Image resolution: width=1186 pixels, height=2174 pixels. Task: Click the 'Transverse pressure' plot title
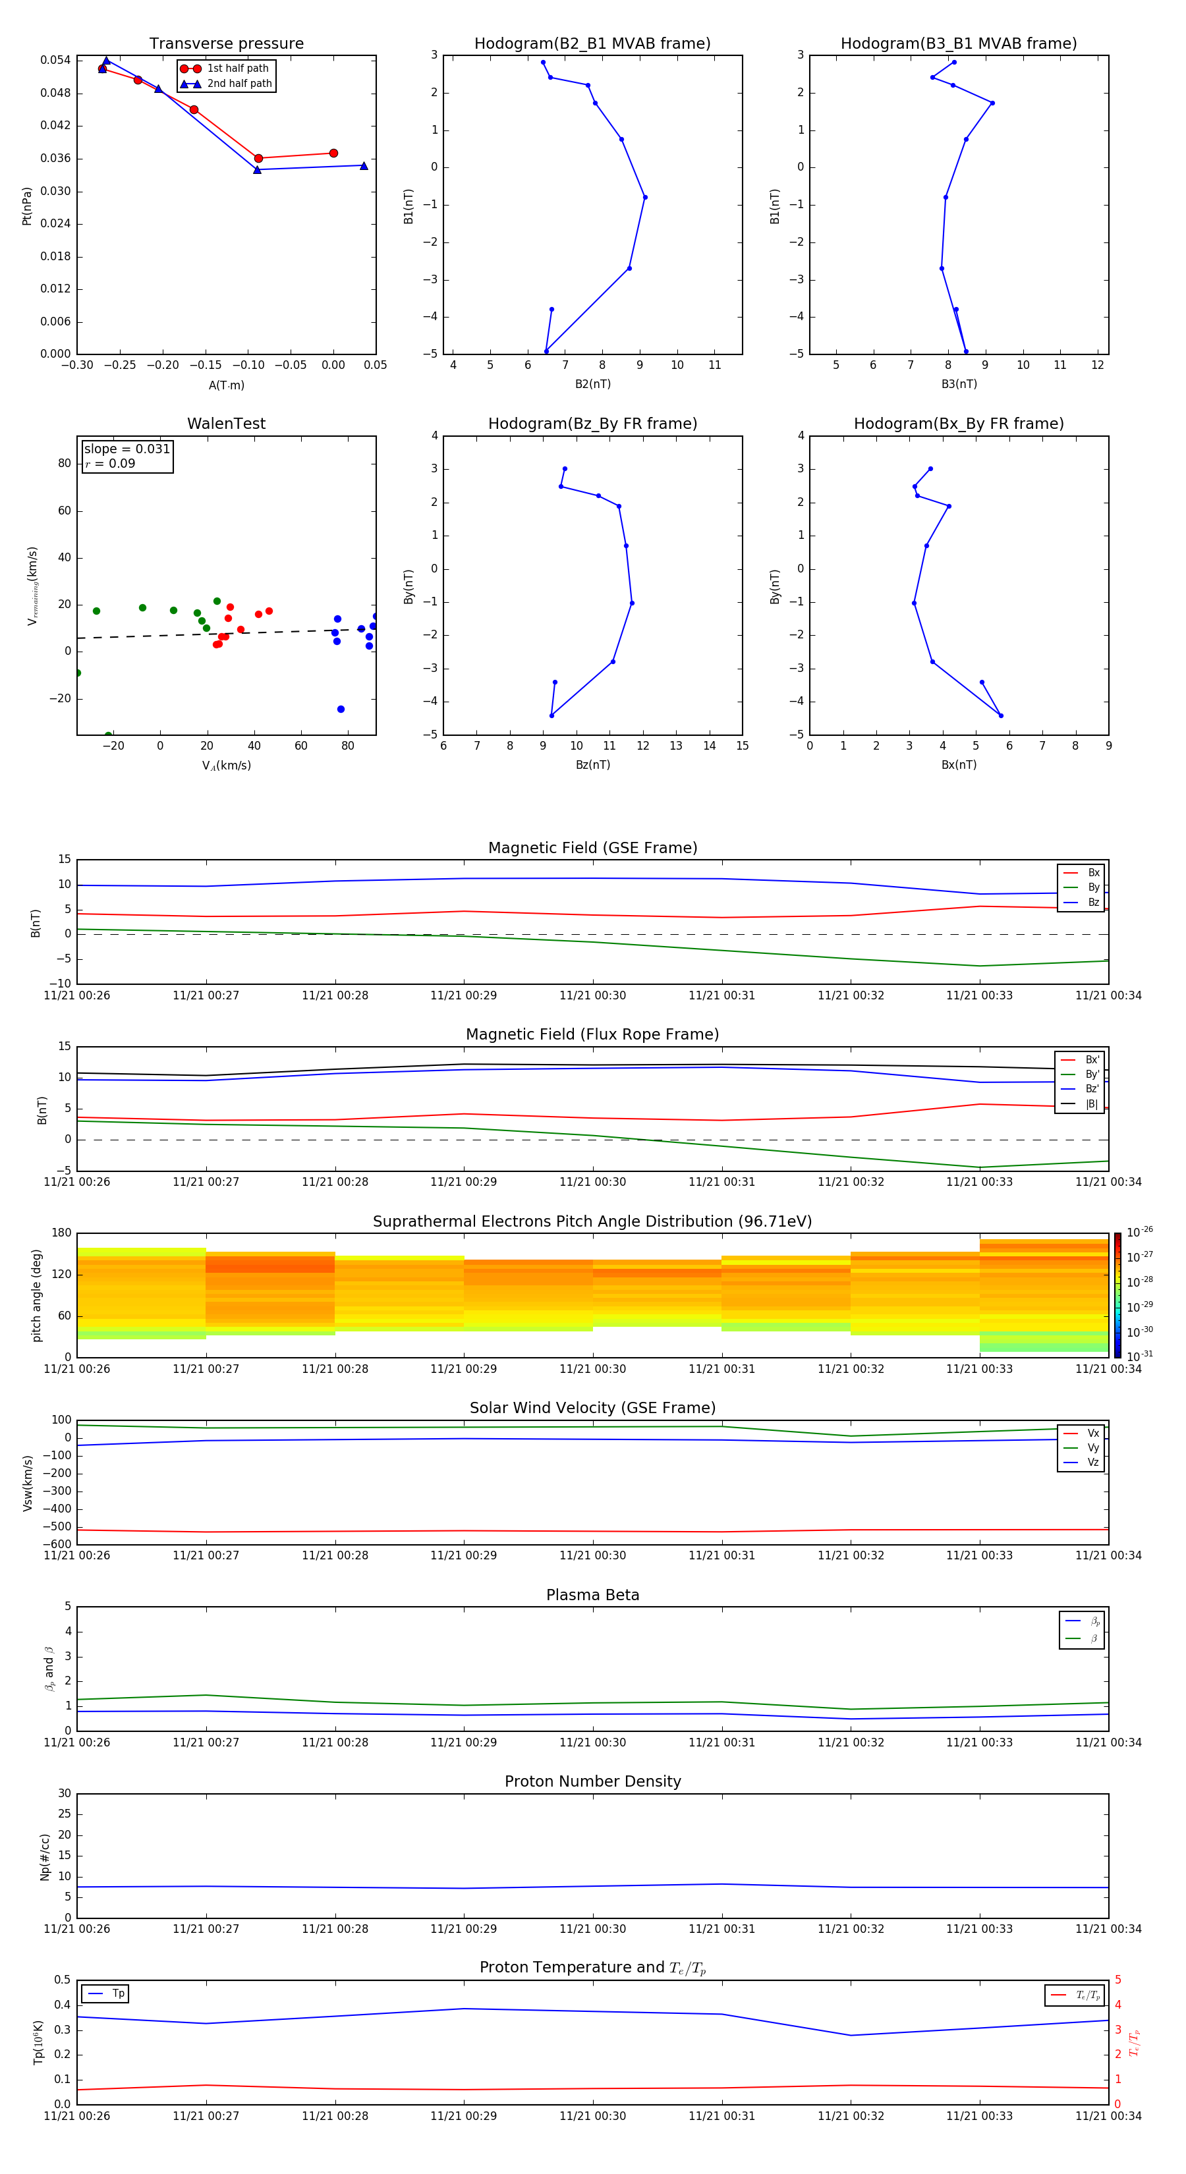(226, 44)
